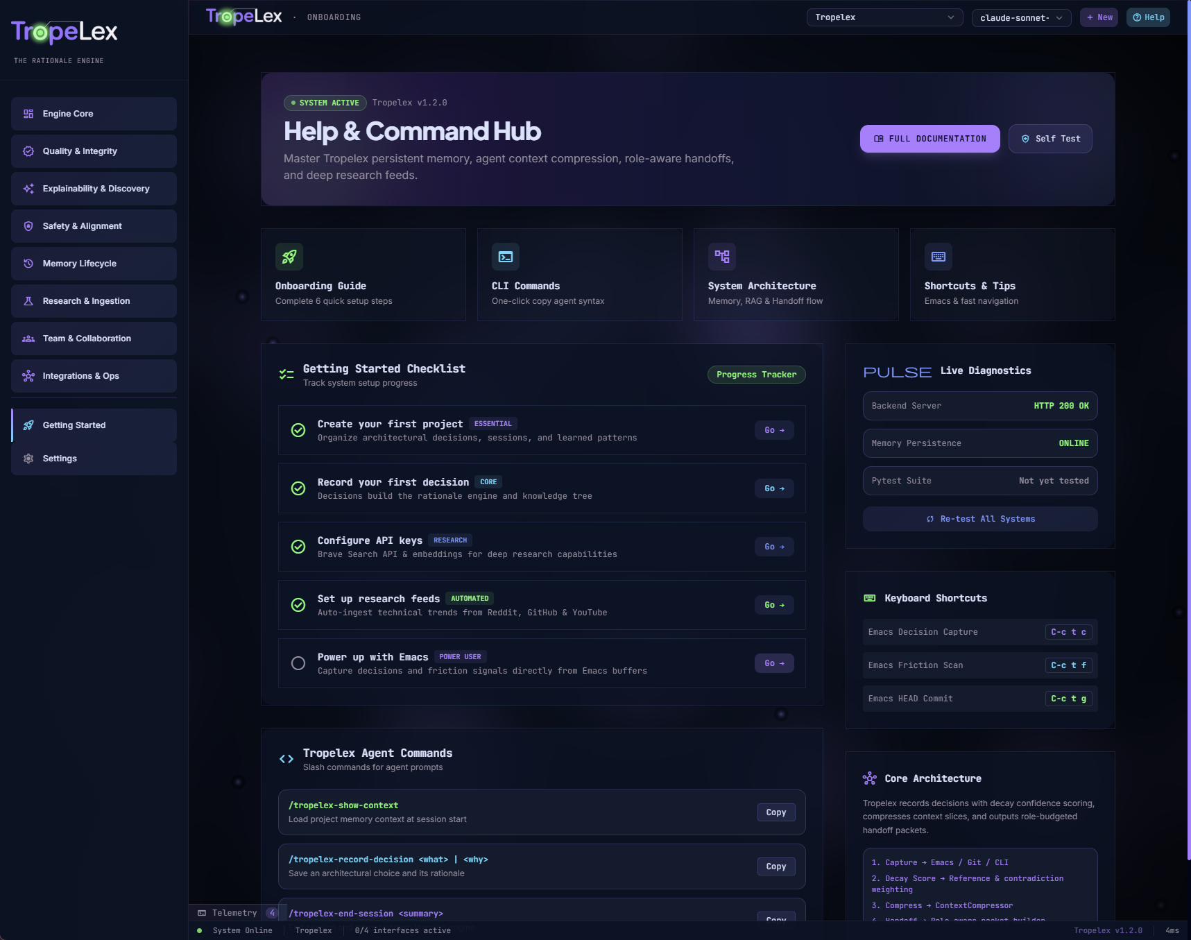The width and height of the screenshot is (1191, 940).
Task: Click the Quality & Integrity badge icon
Action: tap(28, 151)
